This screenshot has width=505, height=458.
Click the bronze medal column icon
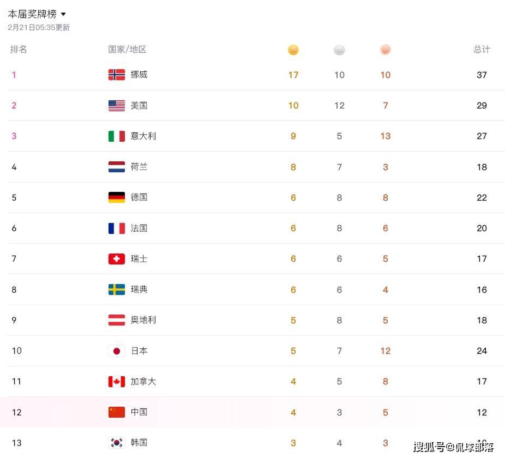pyautogui.click(x=386, y=50)
